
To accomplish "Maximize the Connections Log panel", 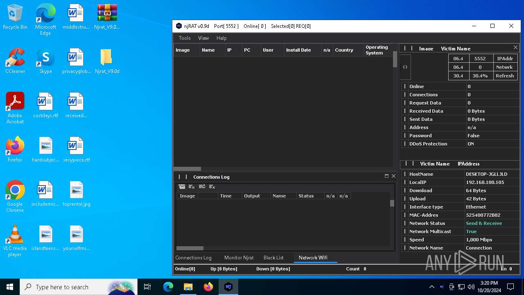I will [x=386, y=176].
